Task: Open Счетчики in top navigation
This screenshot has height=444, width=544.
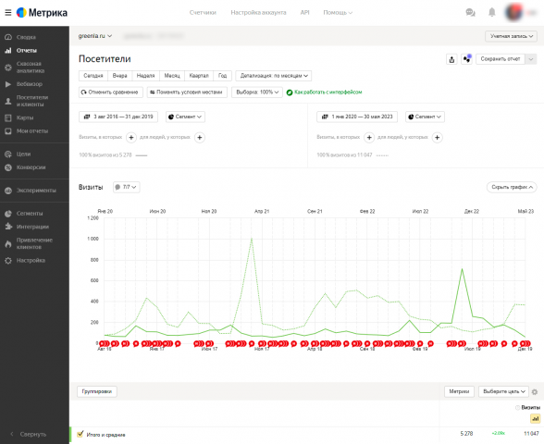Action: 203,13
